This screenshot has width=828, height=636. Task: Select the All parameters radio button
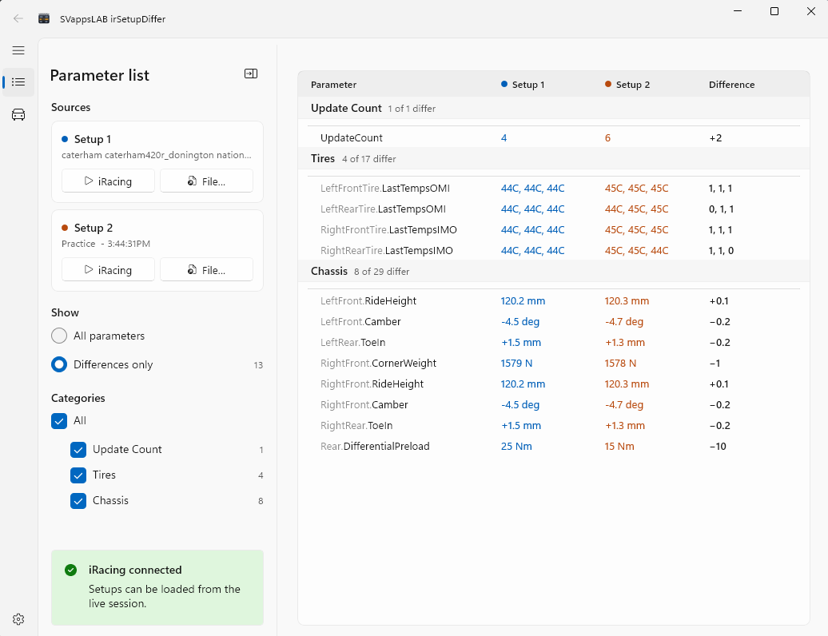59,336
